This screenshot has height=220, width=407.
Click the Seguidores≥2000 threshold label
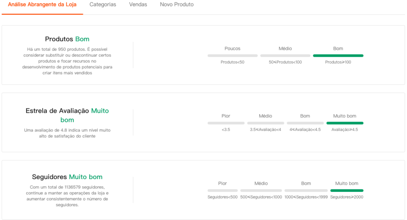click(x=347, y=197)
